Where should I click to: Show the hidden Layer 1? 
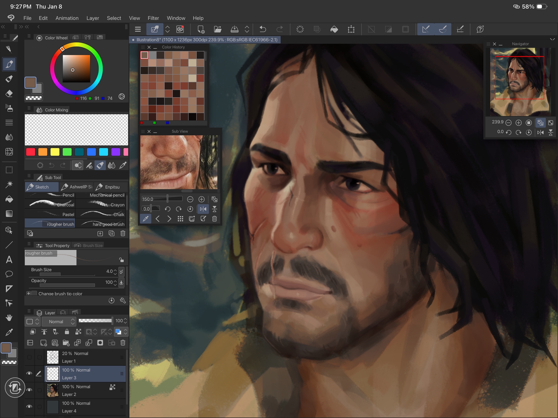tap(29, 357)
